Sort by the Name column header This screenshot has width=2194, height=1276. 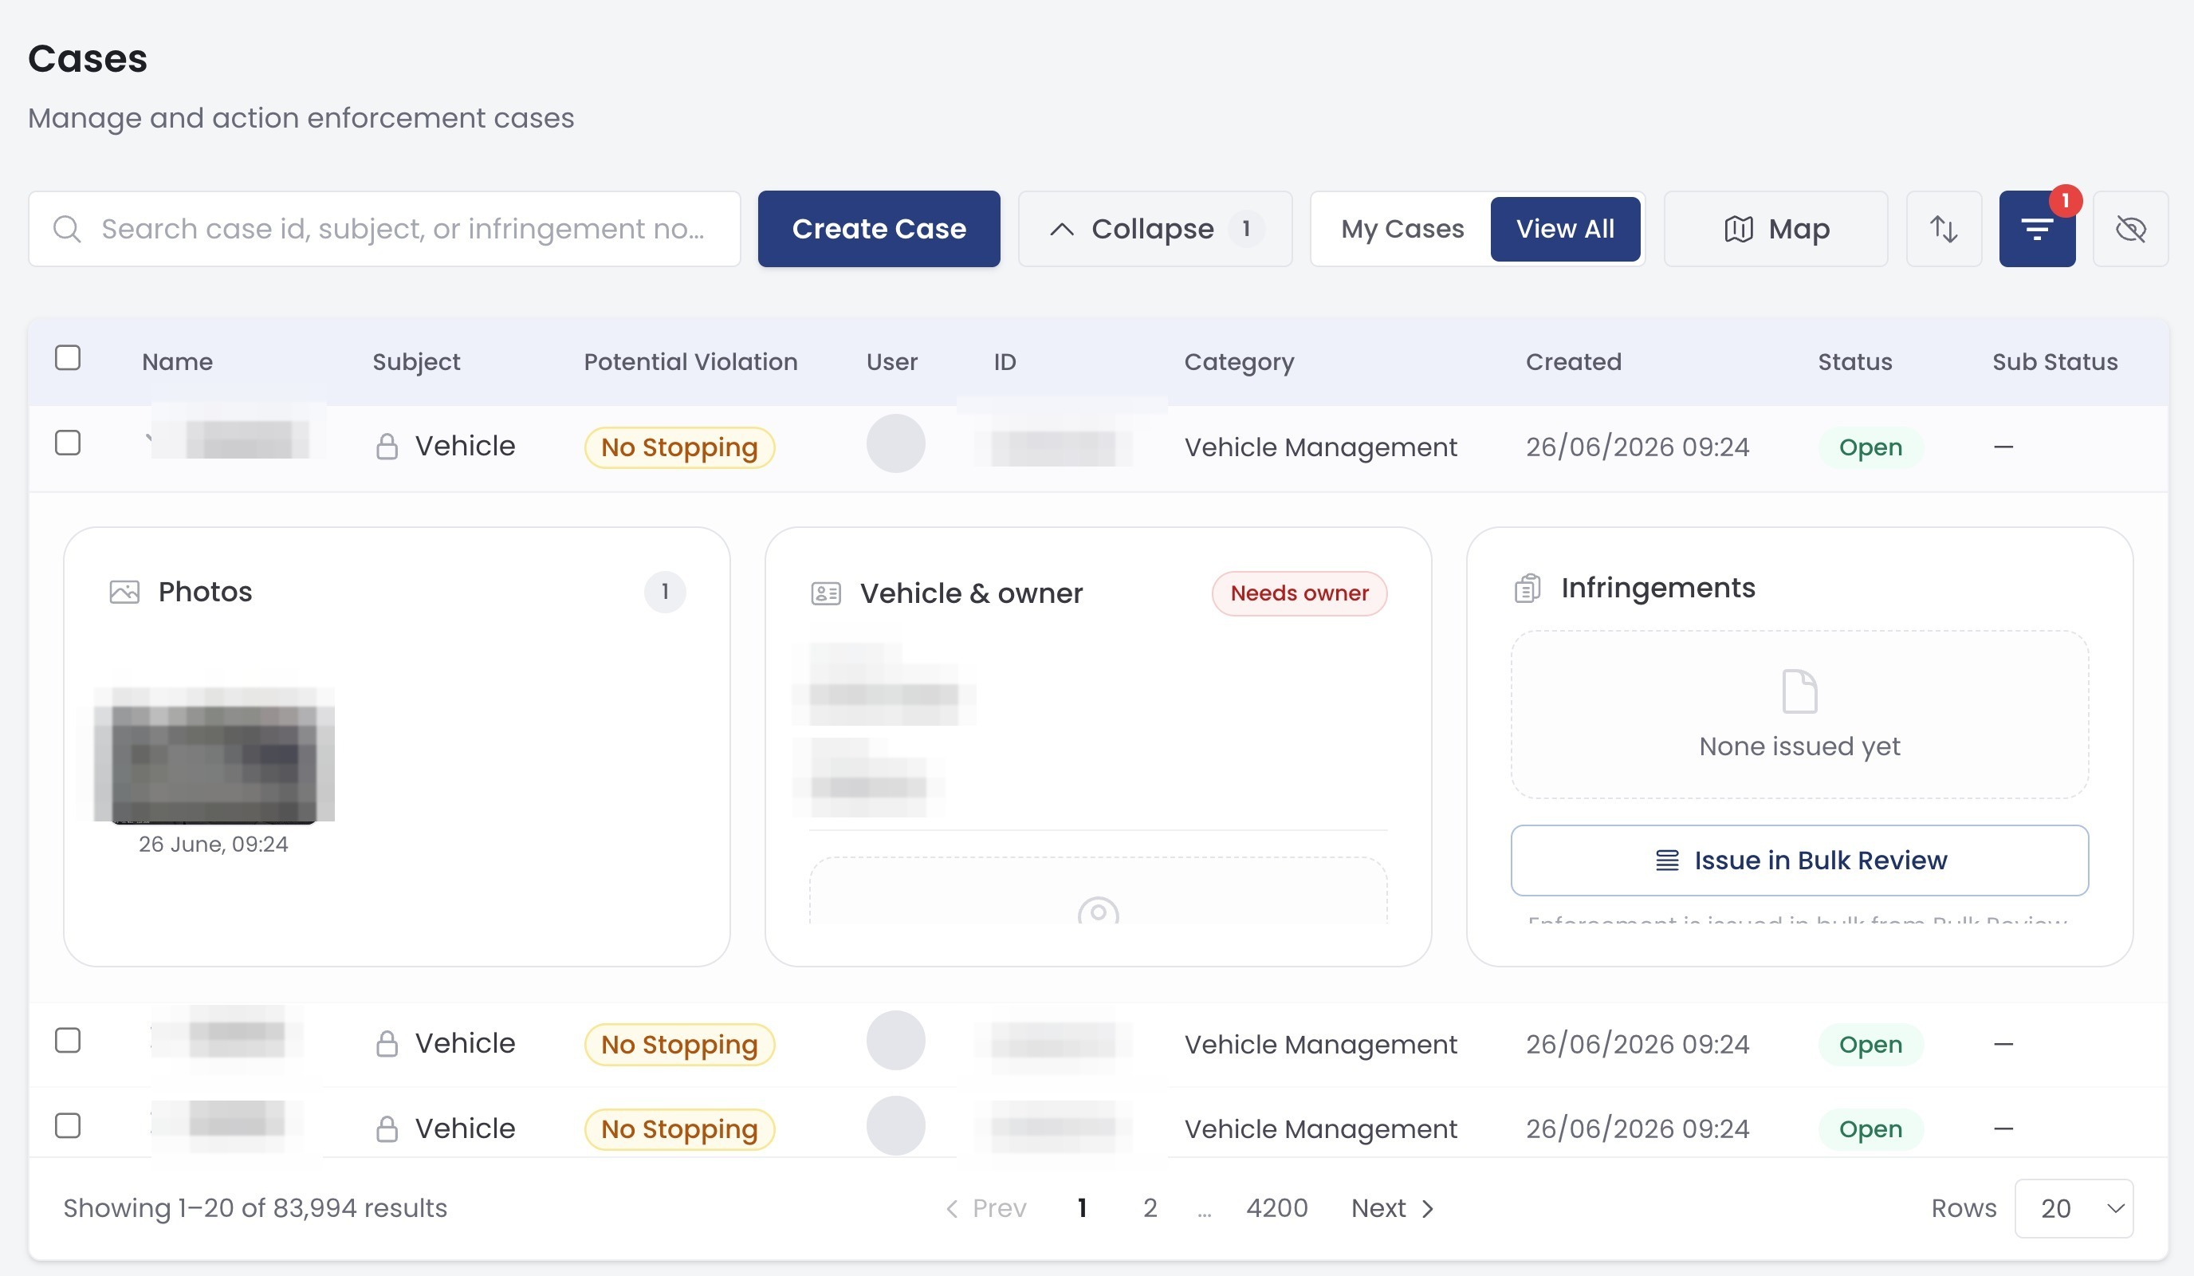coord(178,361)
